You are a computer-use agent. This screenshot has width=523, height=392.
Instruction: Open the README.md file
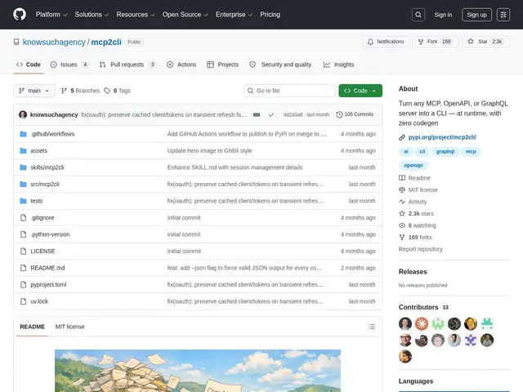tap(47, 268)
